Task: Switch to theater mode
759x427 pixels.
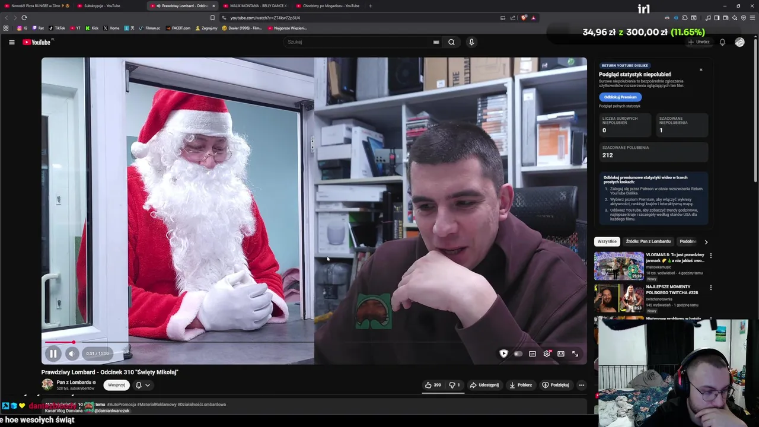Action: (561, 353)
